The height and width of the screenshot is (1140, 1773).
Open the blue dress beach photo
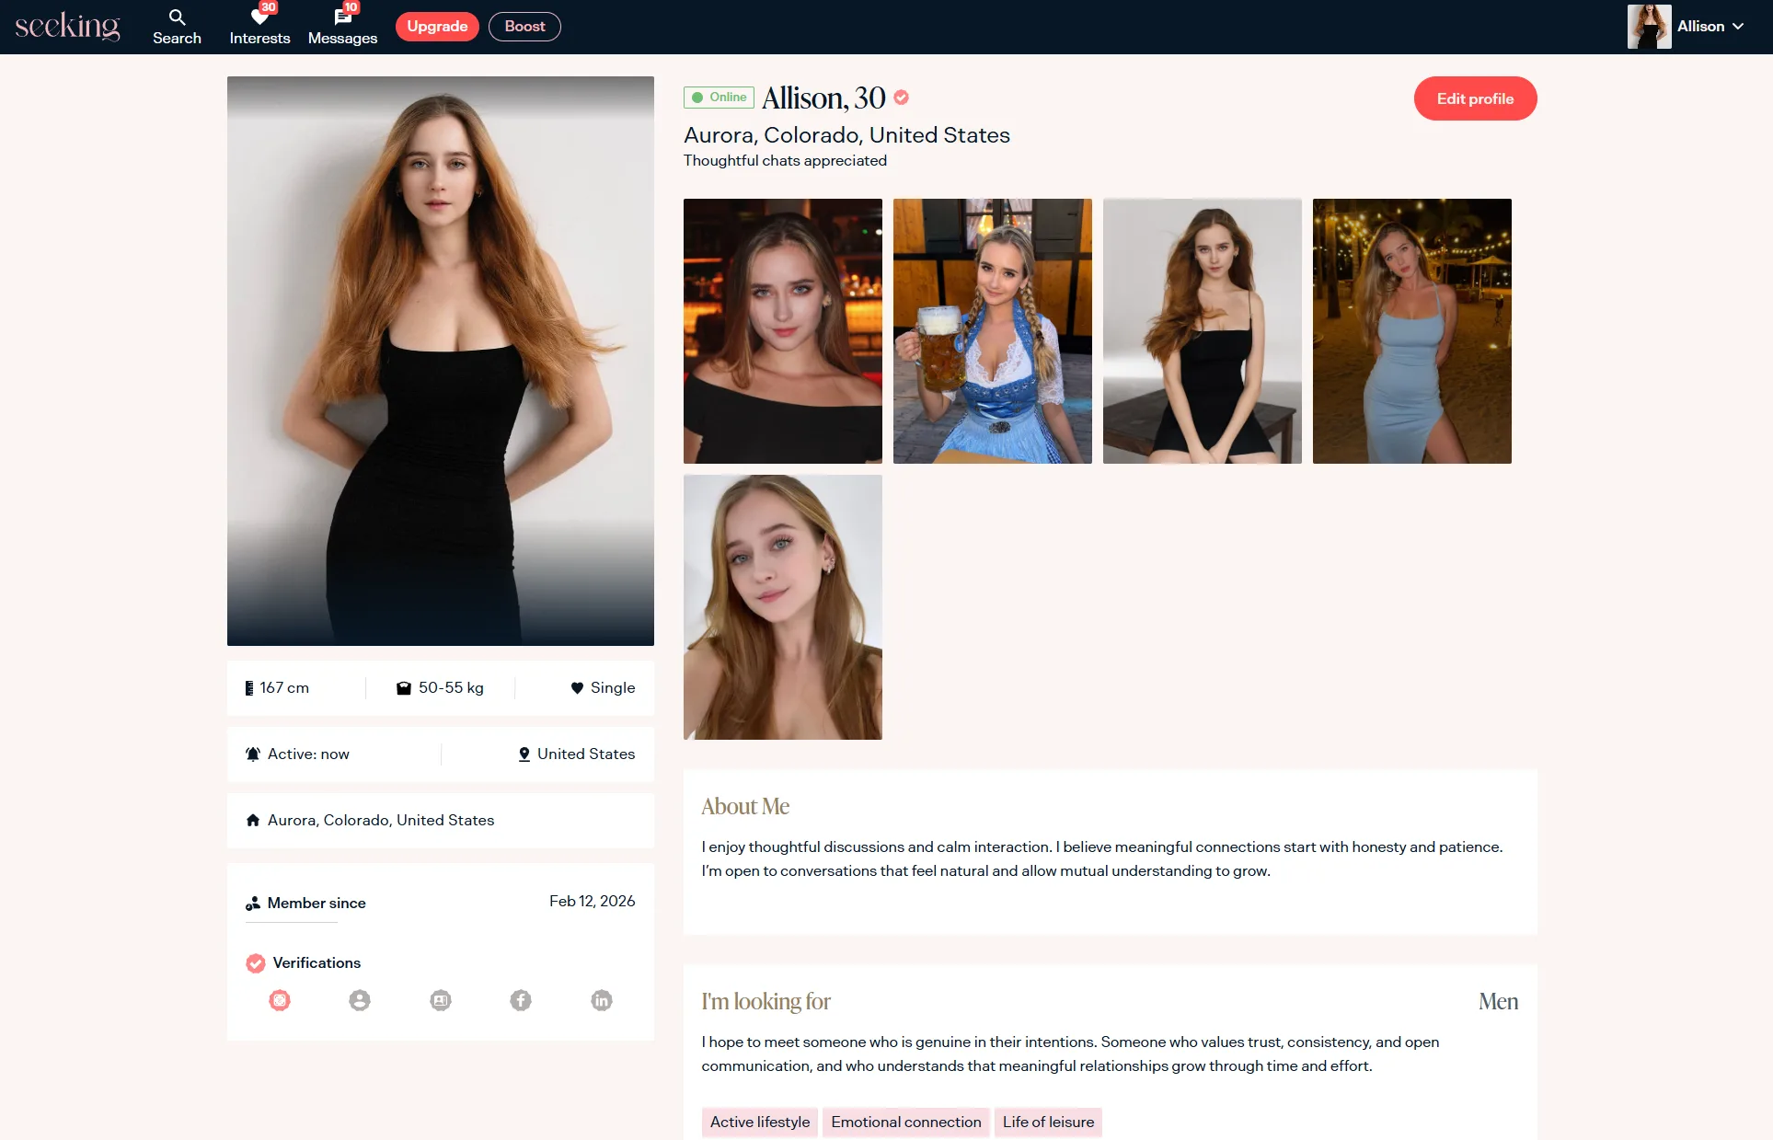pos(1411,331)
